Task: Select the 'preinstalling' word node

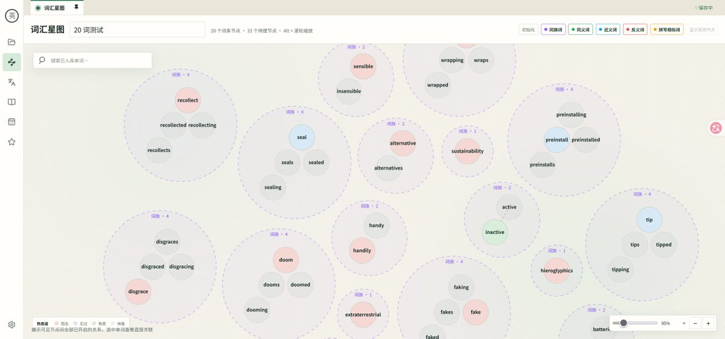Action: (571, 115)
